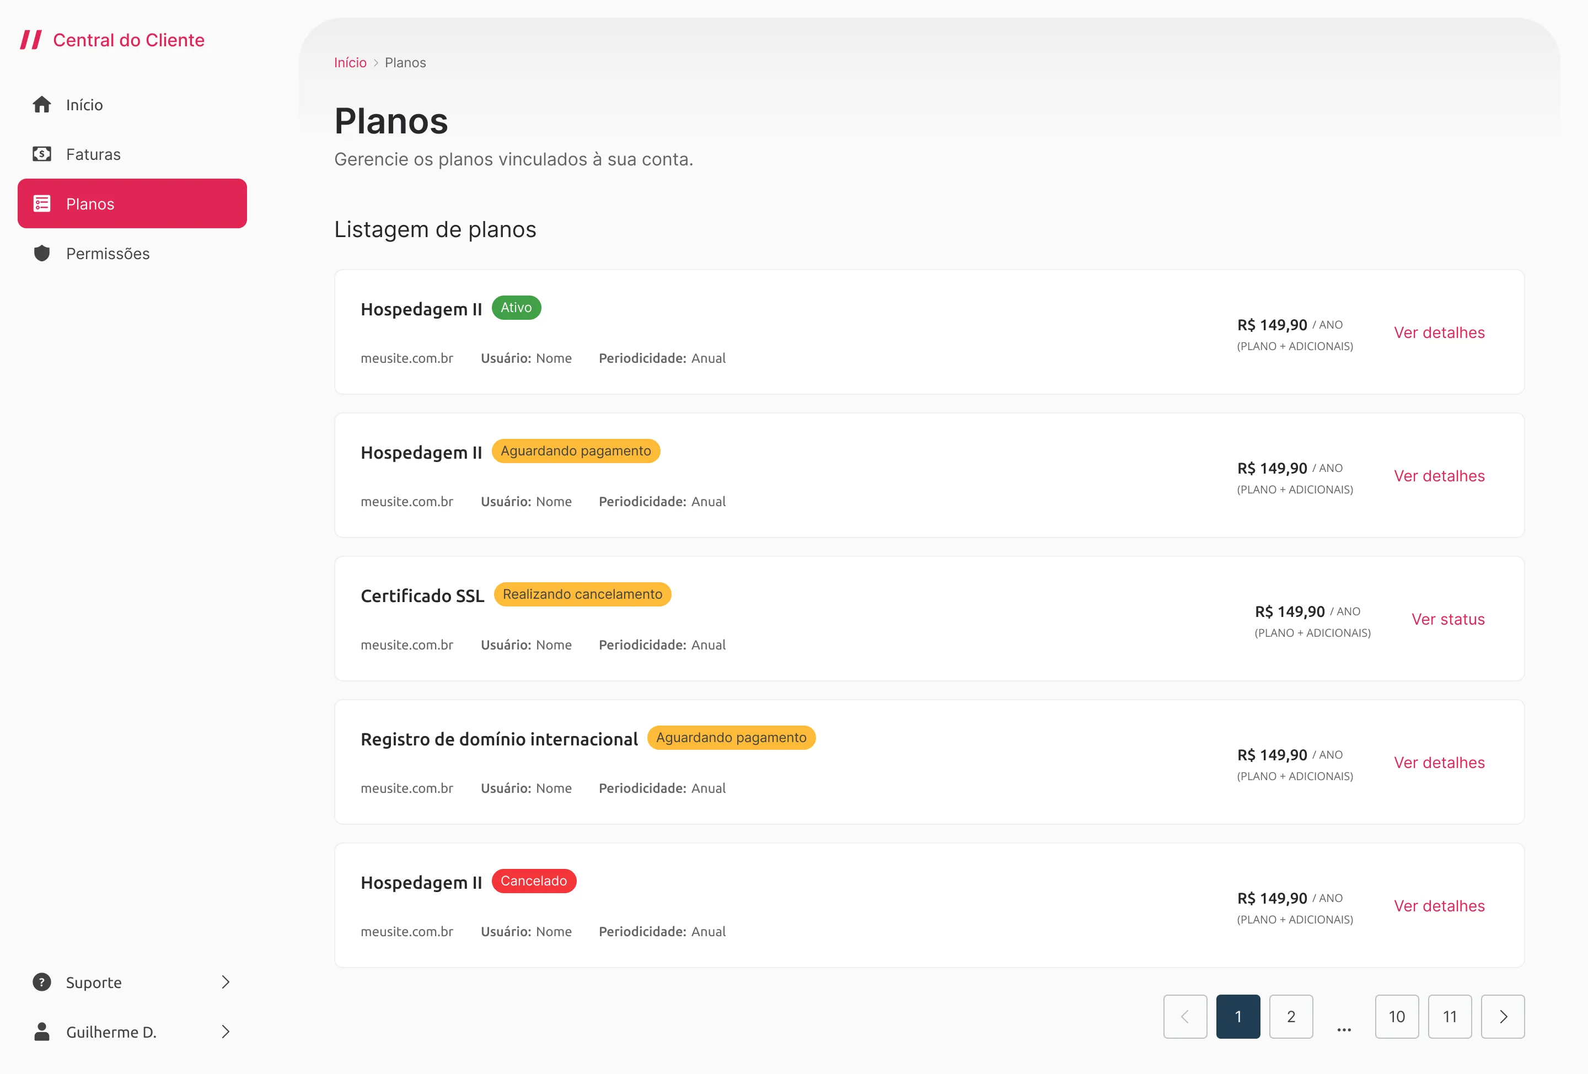Click the user avatar icon for Guilherme D.

click(42, 1032)
